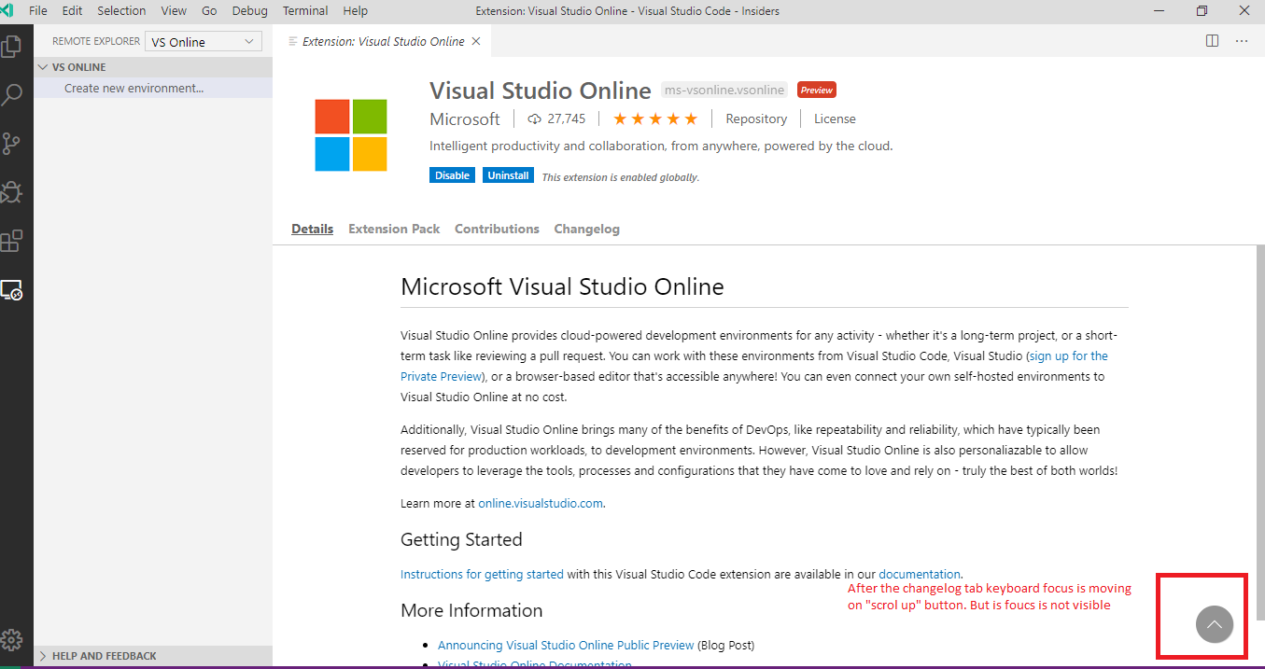Split the editor to the right
The width and height of the screenshot is (1265, 669).
[x=1212, y=41]
